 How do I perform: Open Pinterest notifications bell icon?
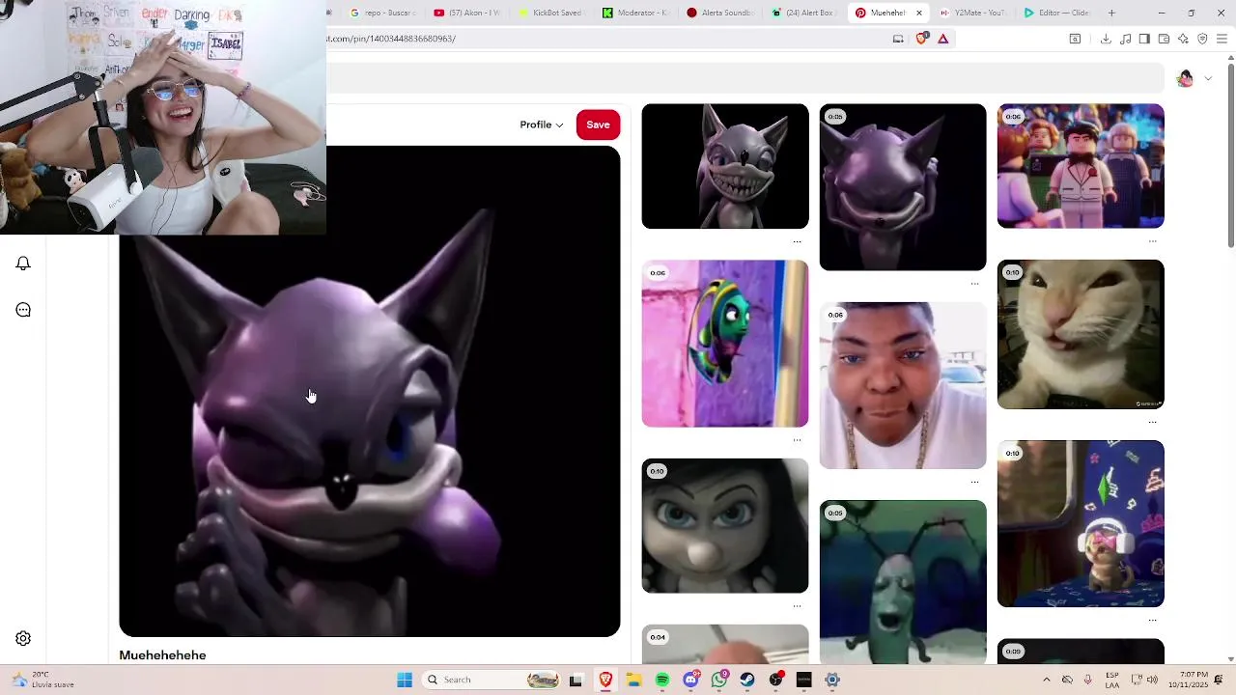[23, 264]
